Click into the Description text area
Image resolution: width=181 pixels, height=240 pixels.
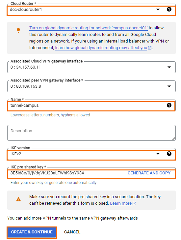(91, 133)
